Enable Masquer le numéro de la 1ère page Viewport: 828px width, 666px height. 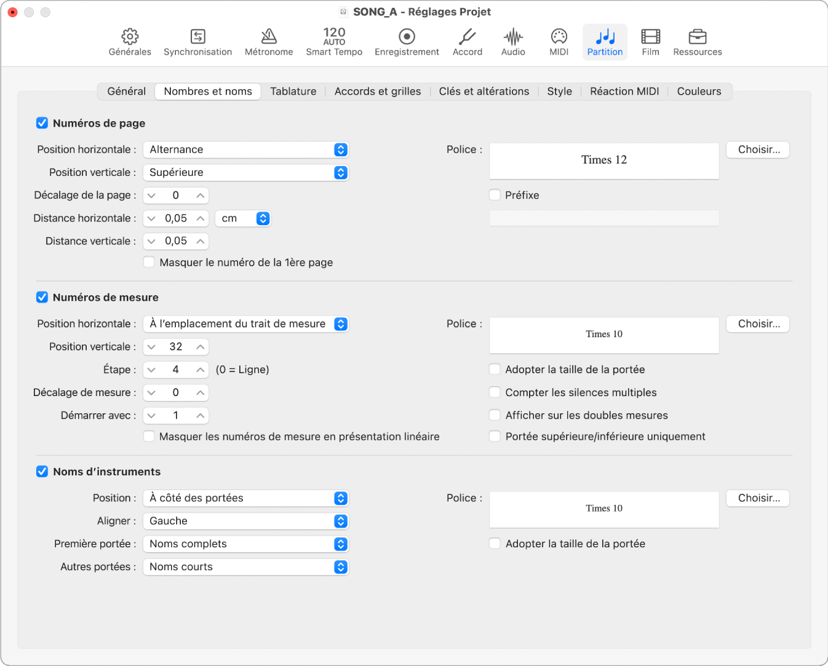149,262
